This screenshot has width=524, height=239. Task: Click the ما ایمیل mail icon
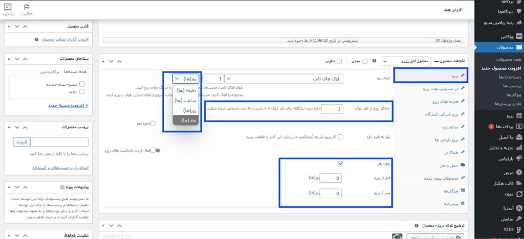tap(519, 137)
